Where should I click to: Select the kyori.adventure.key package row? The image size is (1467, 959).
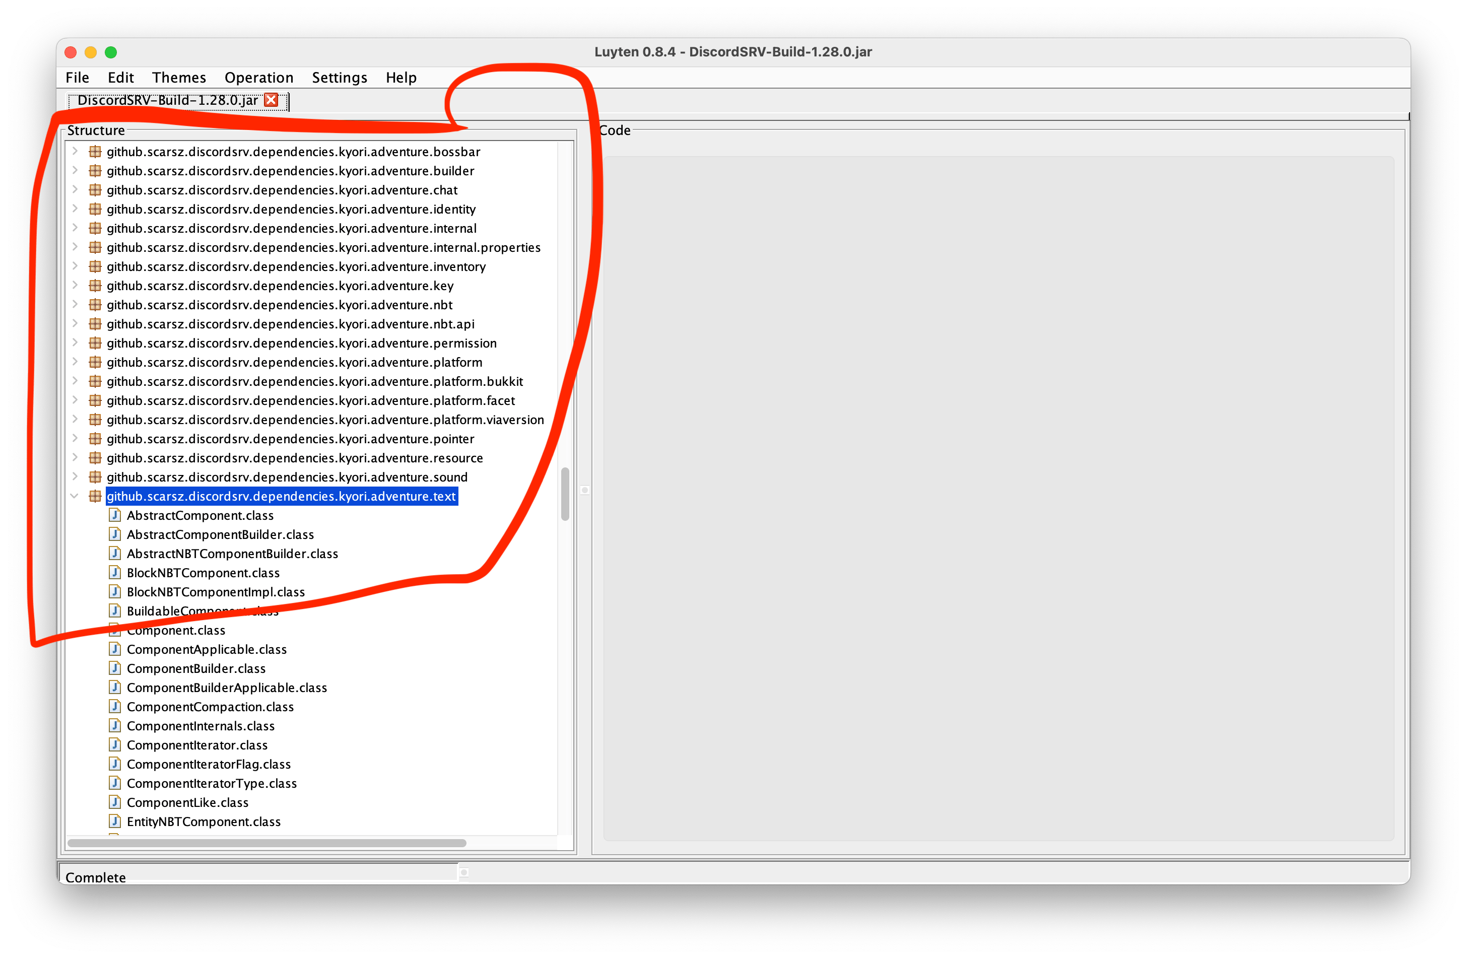click(x=280, y=286)
